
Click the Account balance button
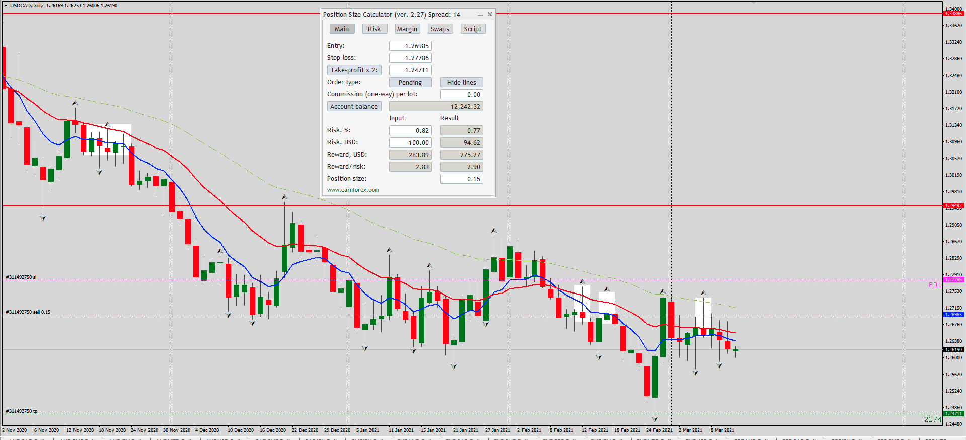[x=354, y=106]
